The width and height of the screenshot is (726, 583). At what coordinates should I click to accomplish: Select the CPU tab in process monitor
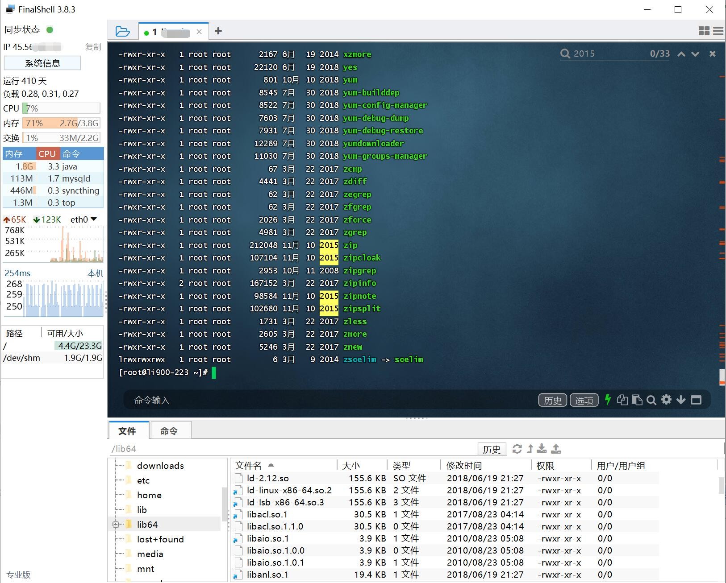[x=47, y=153]
